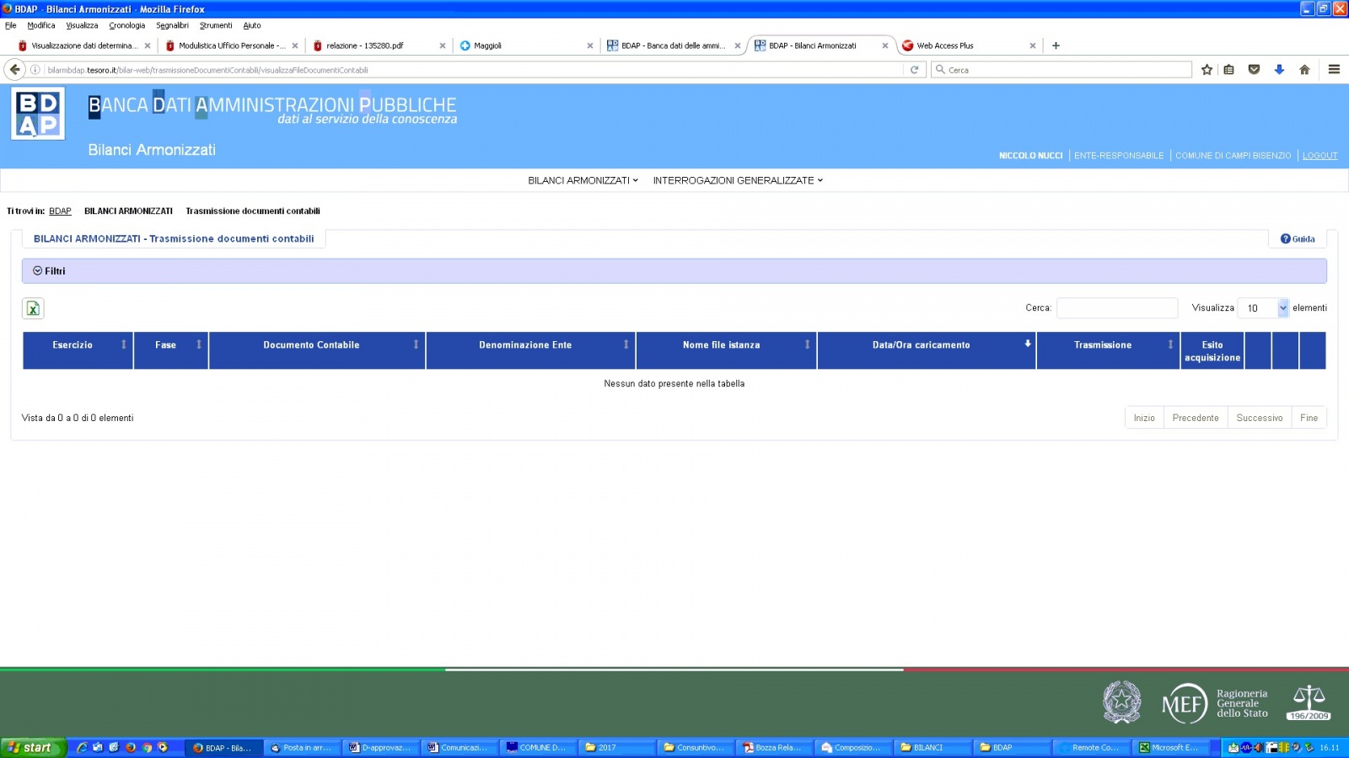Image resolution: width=1349 pixels, height=758 pixels.
Task: Click the Cerca table search field
Action: click(1116, 308)
